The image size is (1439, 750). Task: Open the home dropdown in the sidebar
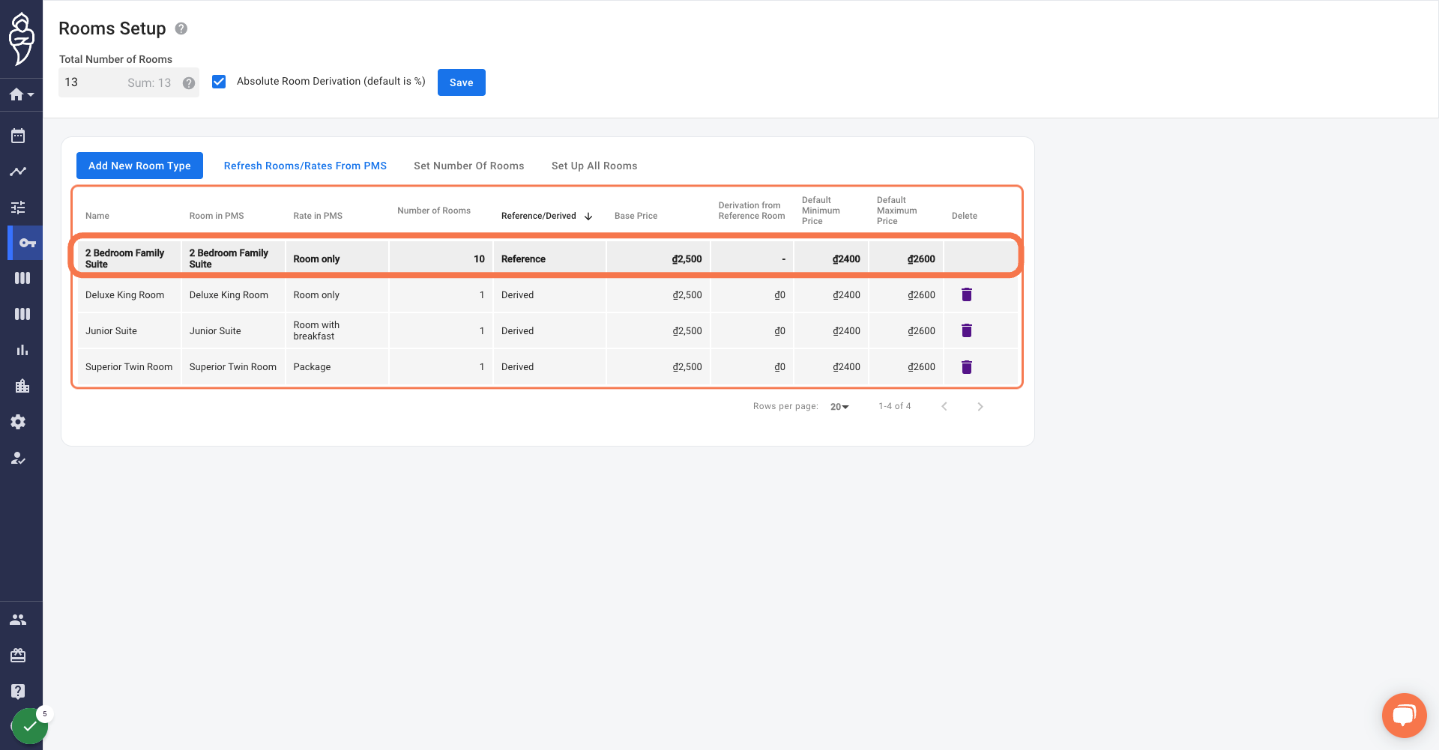click(22, 94)
